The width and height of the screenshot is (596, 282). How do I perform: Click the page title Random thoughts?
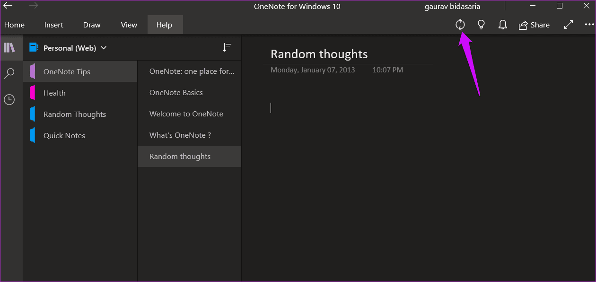tap(319, 54)
